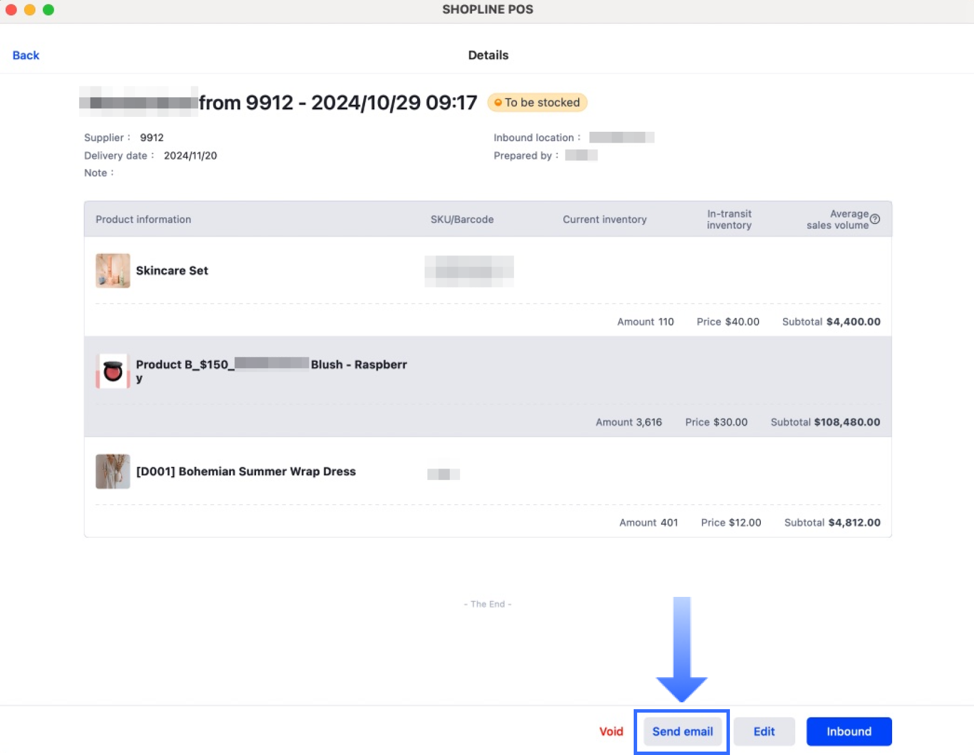Select the Blush - Raspberry product name
Screen dimensions: 974x755
272,371
